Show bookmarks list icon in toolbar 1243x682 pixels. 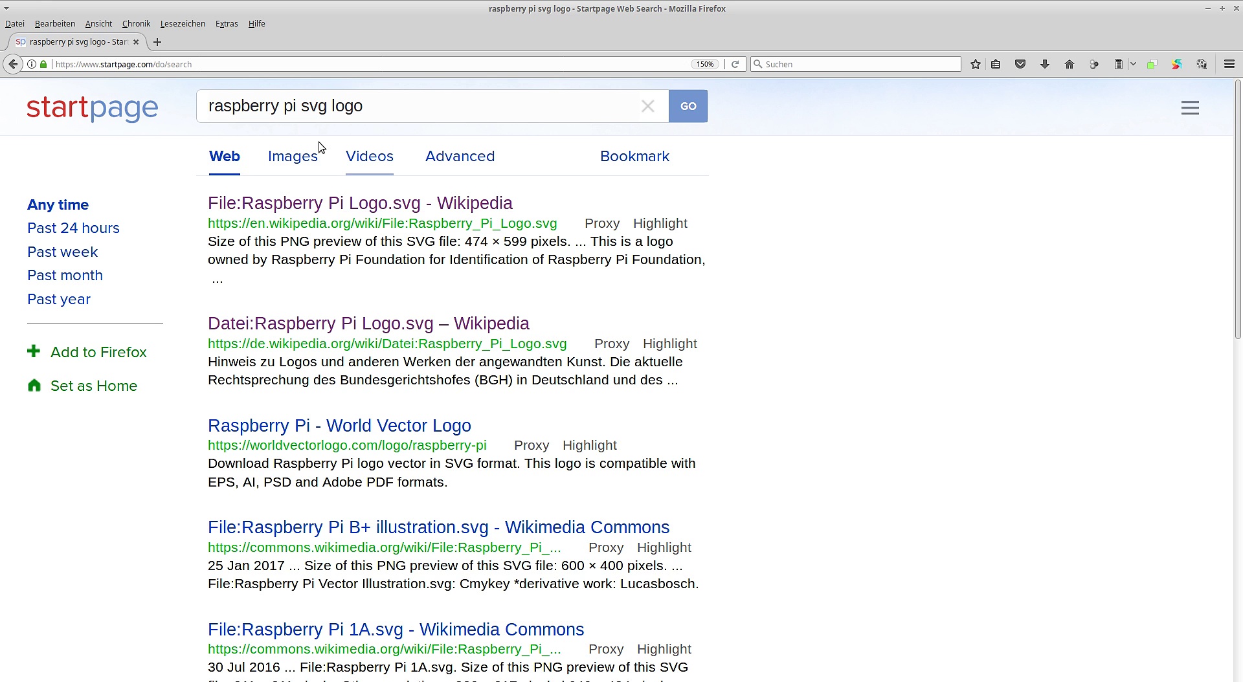(x=996, y=64)
